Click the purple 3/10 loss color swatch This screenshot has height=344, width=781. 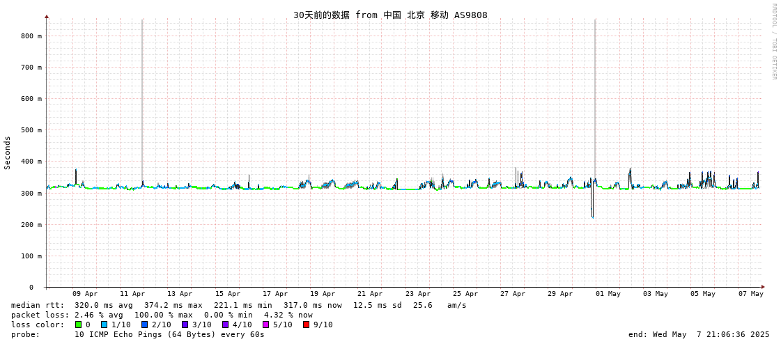(x=185, y=325)
